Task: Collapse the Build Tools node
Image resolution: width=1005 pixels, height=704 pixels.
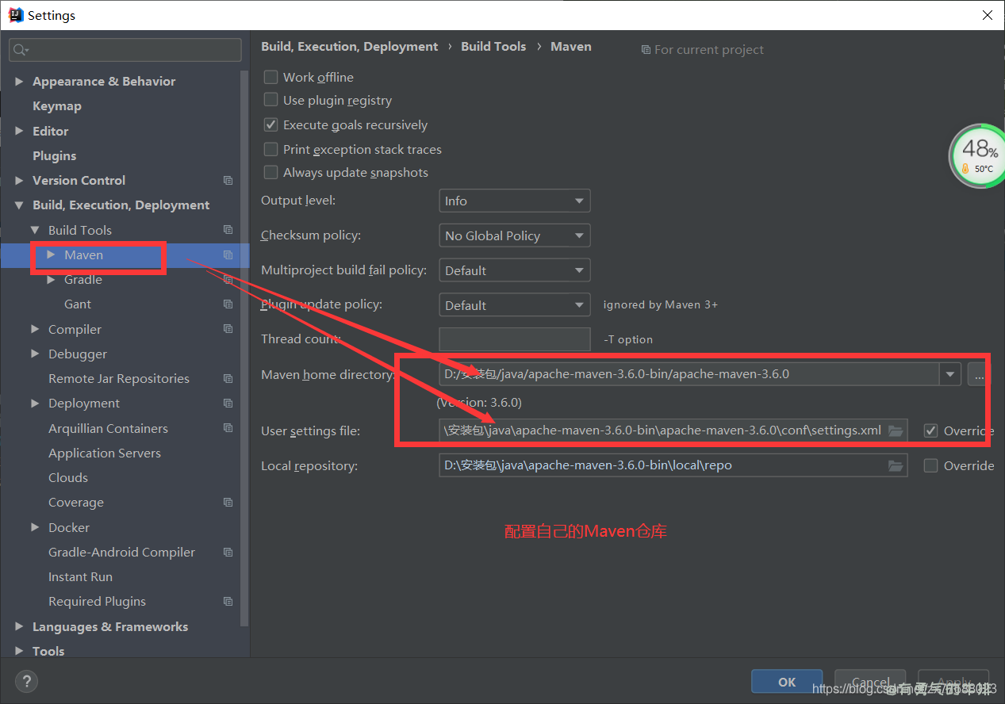Action: coord(35,230)
